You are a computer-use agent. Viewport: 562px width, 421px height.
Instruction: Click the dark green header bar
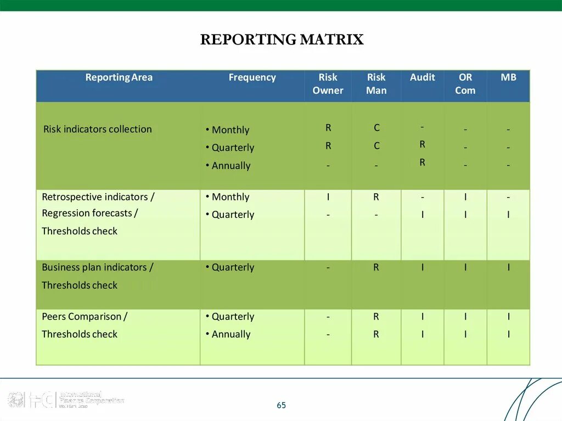point(281,7)
